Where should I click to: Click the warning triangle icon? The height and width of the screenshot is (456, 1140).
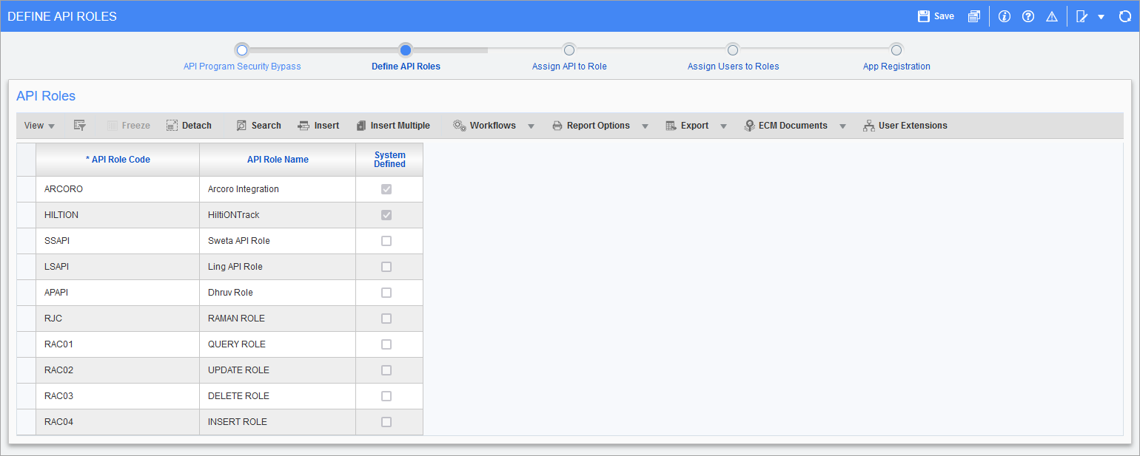1052,16
